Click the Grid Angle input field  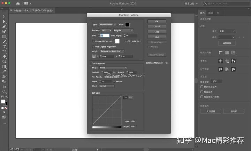click(x=131, y=35)
